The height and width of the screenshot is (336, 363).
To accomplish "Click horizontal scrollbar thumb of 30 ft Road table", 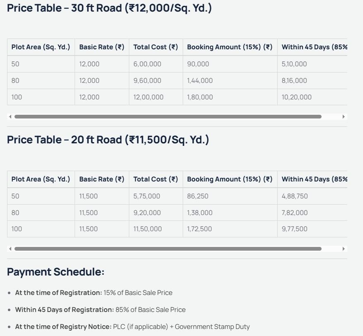I will coord(168,117).
